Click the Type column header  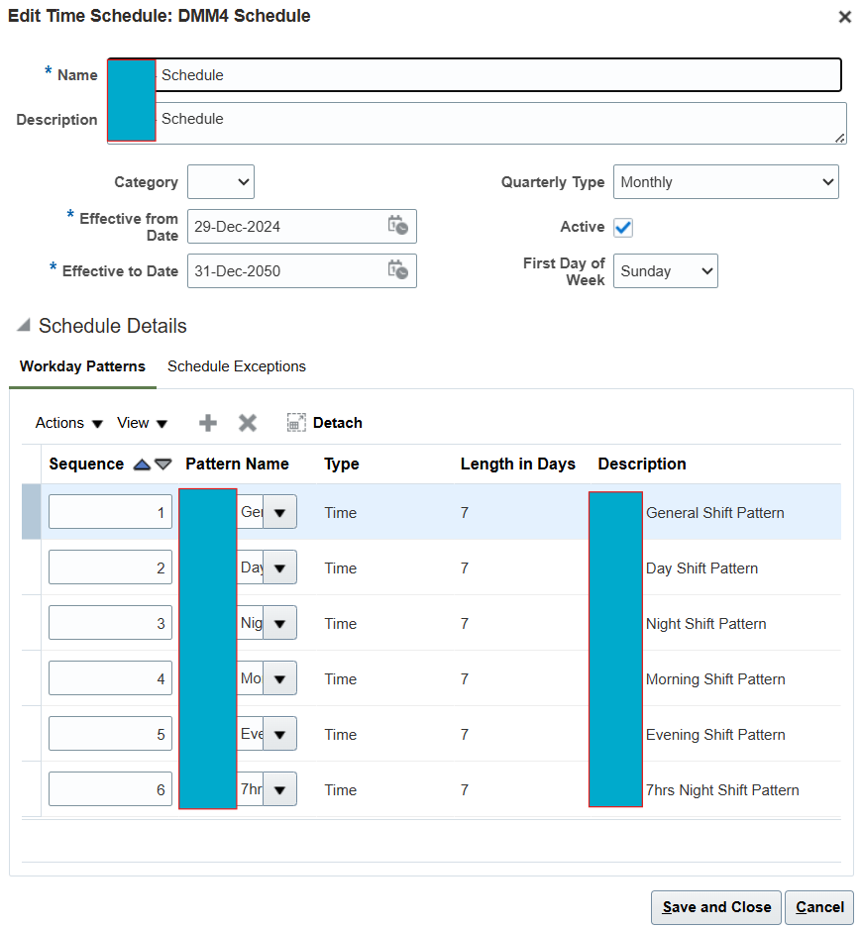pos(342,464)
